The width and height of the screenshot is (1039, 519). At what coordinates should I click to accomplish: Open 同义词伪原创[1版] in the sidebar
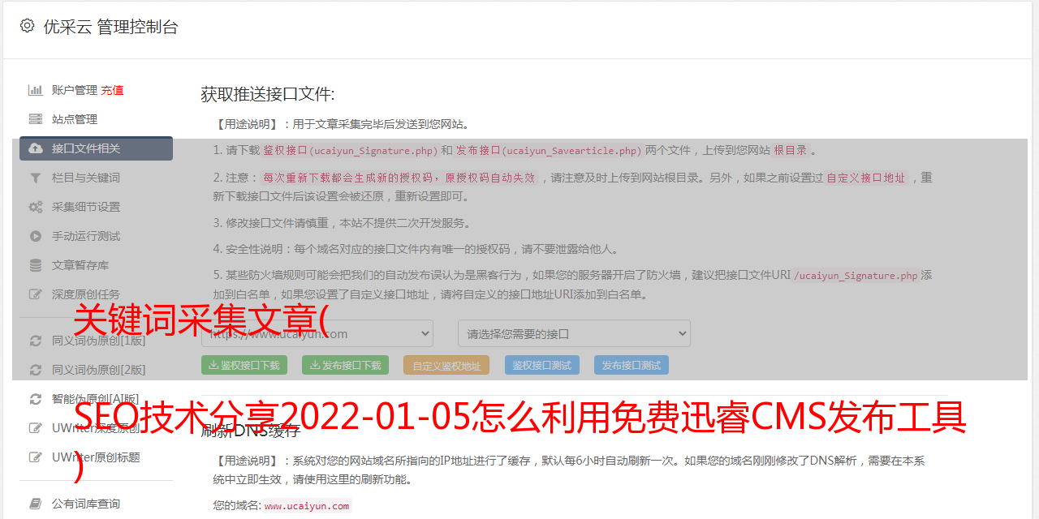pos(99,341)
